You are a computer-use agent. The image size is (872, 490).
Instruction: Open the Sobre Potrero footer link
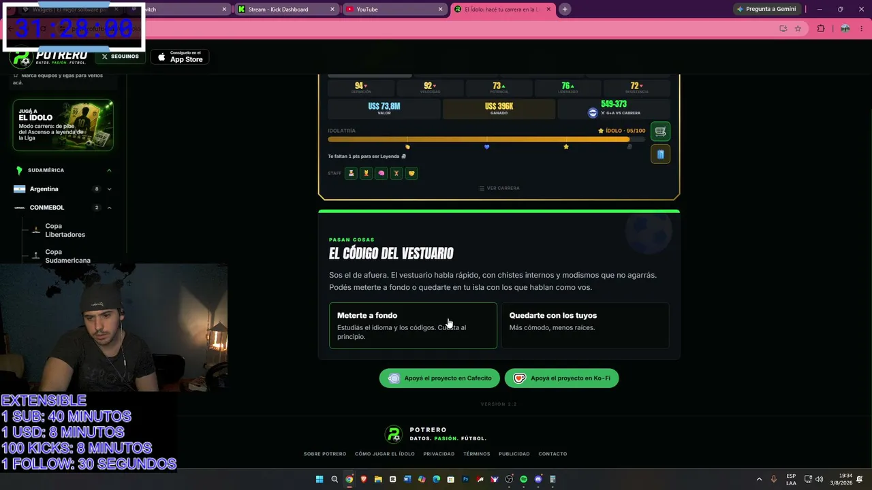click(325, 454)
